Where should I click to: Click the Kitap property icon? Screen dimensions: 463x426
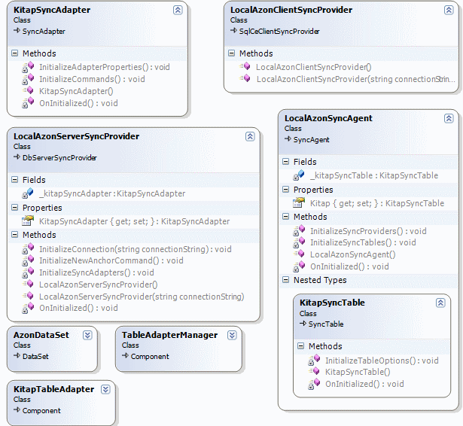(299, 203)
